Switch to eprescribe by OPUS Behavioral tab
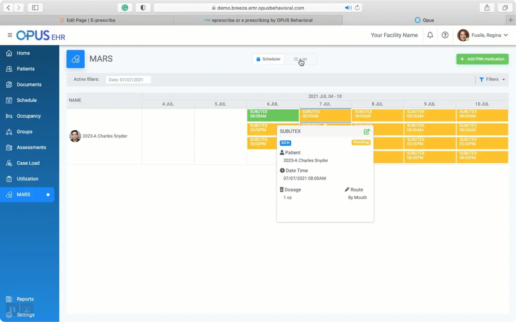 (258, 20)
